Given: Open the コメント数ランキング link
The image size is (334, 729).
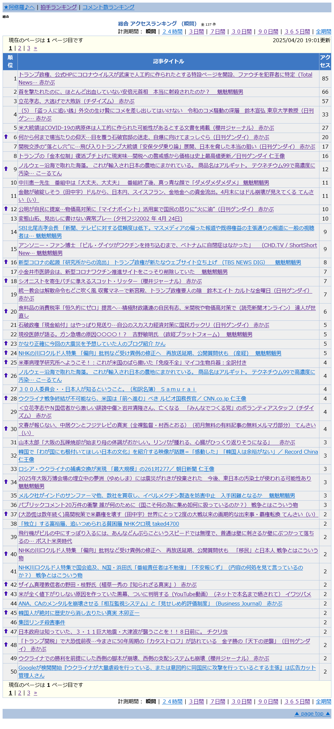Looking at the screenshot, I should [x=109, y=7].
